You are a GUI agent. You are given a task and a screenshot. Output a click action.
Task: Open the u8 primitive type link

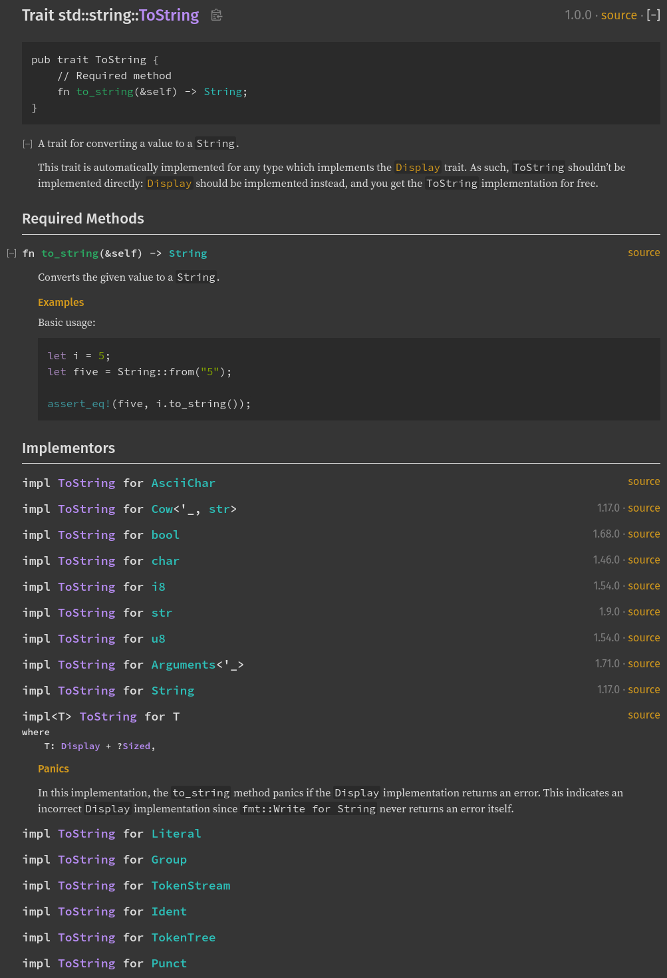[x=158, y=639]
